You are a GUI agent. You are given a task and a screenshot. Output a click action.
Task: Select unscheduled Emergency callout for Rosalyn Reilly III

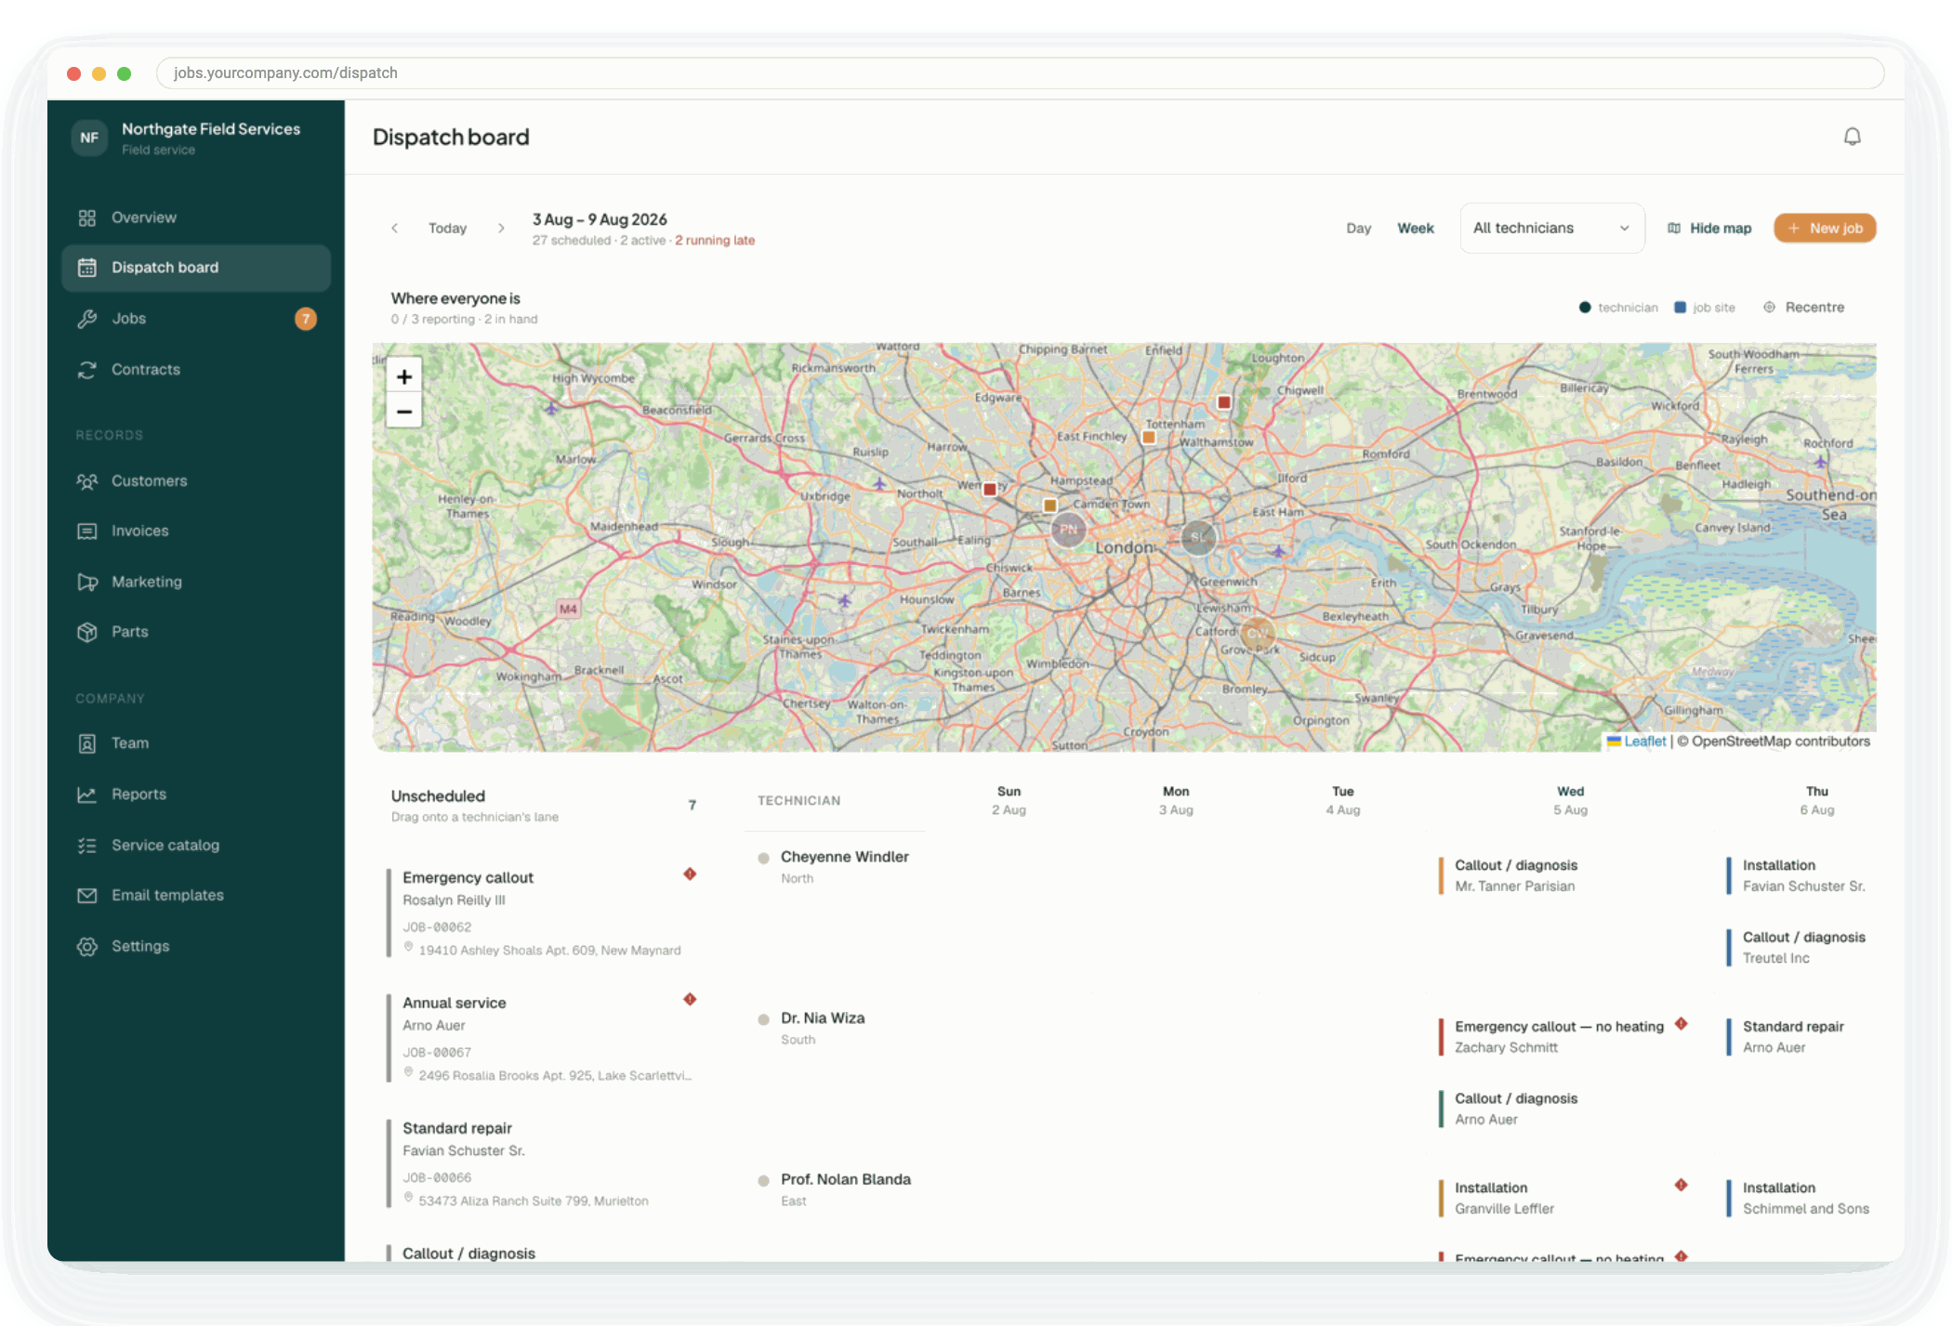click(544, 912)
